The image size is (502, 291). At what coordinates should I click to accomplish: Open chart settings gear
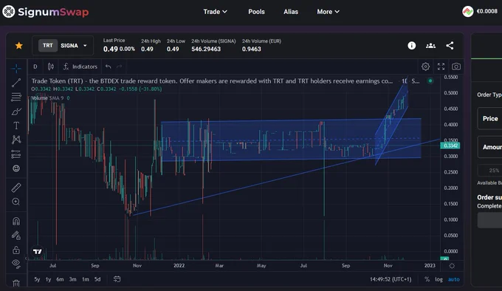425,66
